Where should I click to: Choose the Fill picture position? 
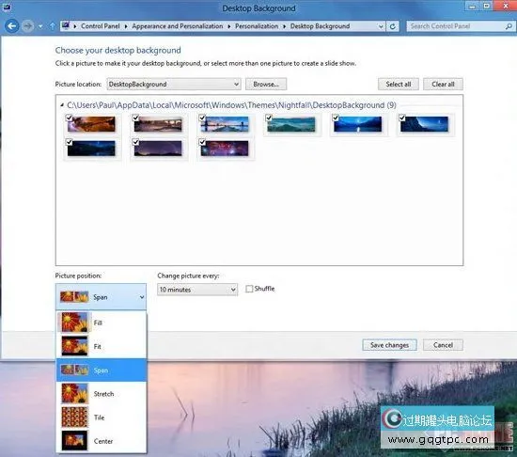tap(102, 323)
